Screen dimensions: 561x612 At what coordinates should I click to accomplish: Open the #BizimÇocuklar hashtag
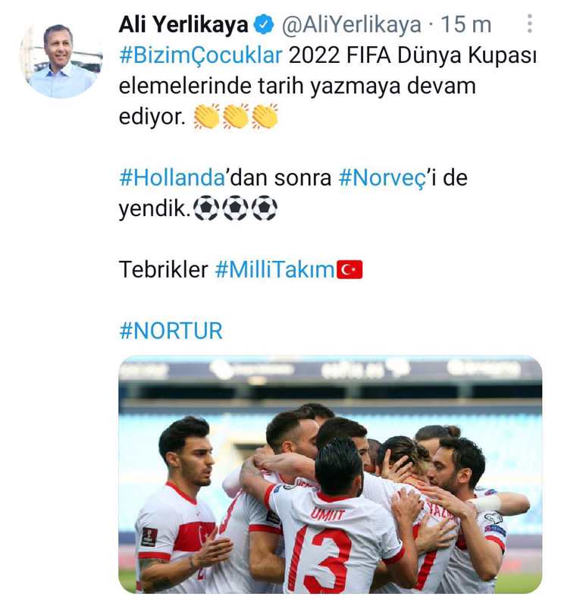(201, 55)
